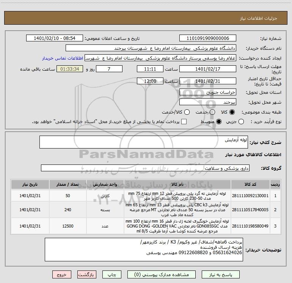This screenshot has width=292, height=283.
Task: Click the row 1 product name cell
Action: (x=177, y=196)
